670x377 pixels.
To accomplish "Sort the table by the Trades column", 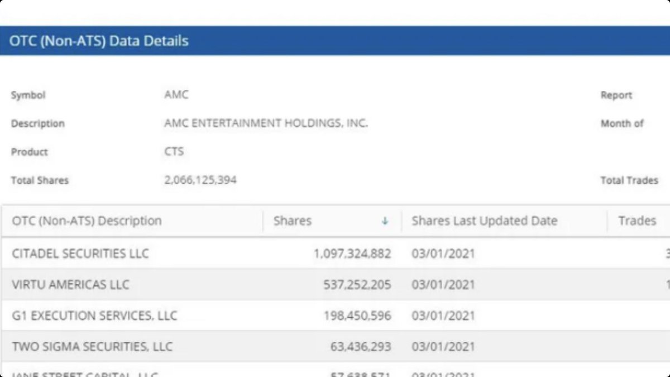I will point(636,221).
